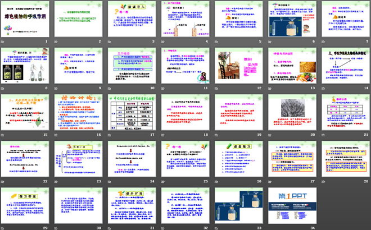Open slide 31 titled 课外扩展

click(x=131, y=206)
